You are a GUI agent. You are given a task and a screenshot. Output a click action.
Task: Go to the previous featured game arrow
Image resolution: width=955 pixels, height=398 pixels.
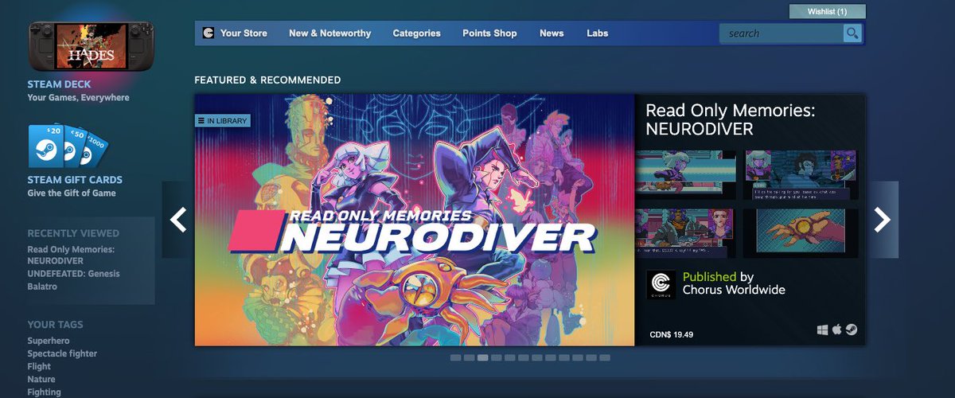coord(177,220)
